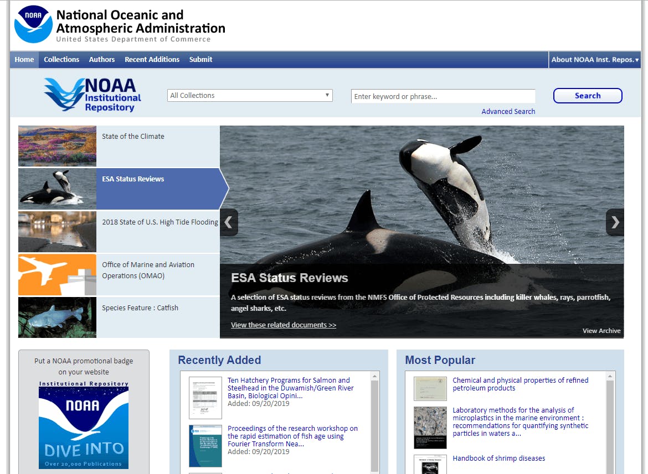Click the Recently Added list scrollbar
The width and height of the screenshot is (648, 474).
coord(374,425)
